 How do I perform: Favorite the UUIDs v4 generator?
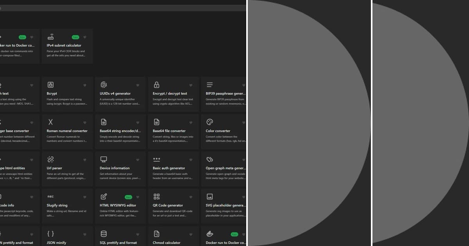tap(138, 85)
